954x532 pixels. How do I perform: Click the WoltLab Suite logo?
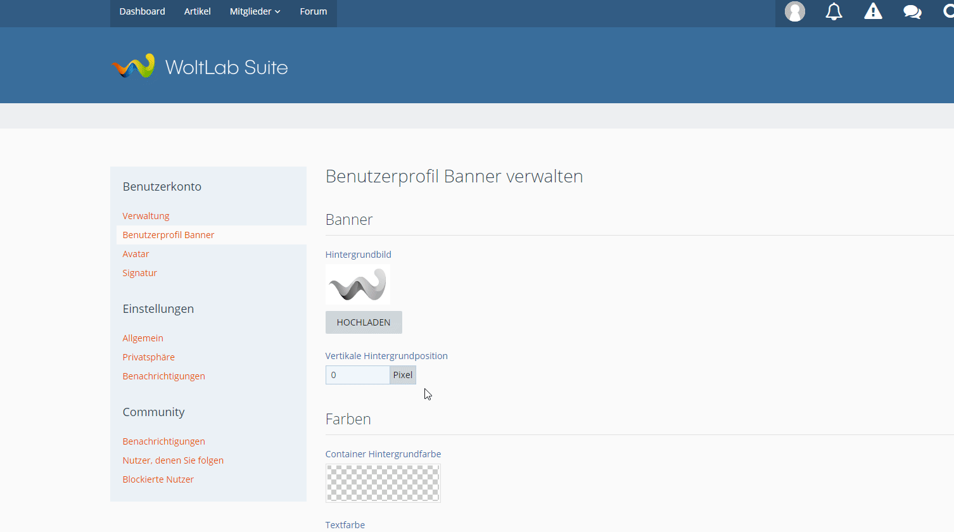200,66
